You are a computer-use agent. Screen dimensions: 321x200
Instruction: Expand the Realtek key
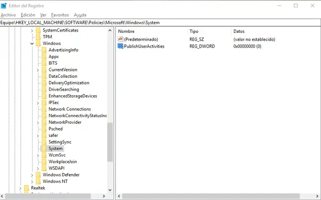pyautogui.click(x=20, y=188)
